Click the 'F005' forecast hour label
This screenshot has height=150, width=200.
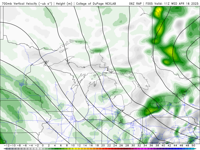149,3
